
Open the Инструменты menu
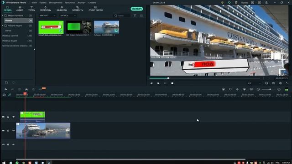pos(56,3)
